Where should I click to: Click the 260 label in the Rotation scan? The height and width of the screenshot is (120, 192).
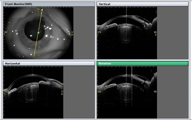point(99,92)
